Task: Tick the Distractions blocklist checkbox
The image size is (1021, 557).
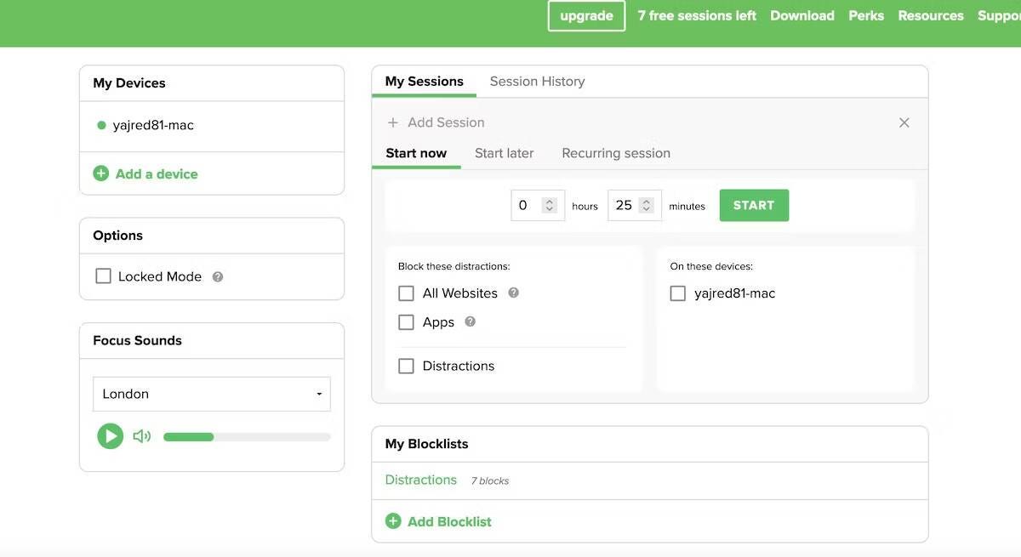Action: (x=407, y=366)
